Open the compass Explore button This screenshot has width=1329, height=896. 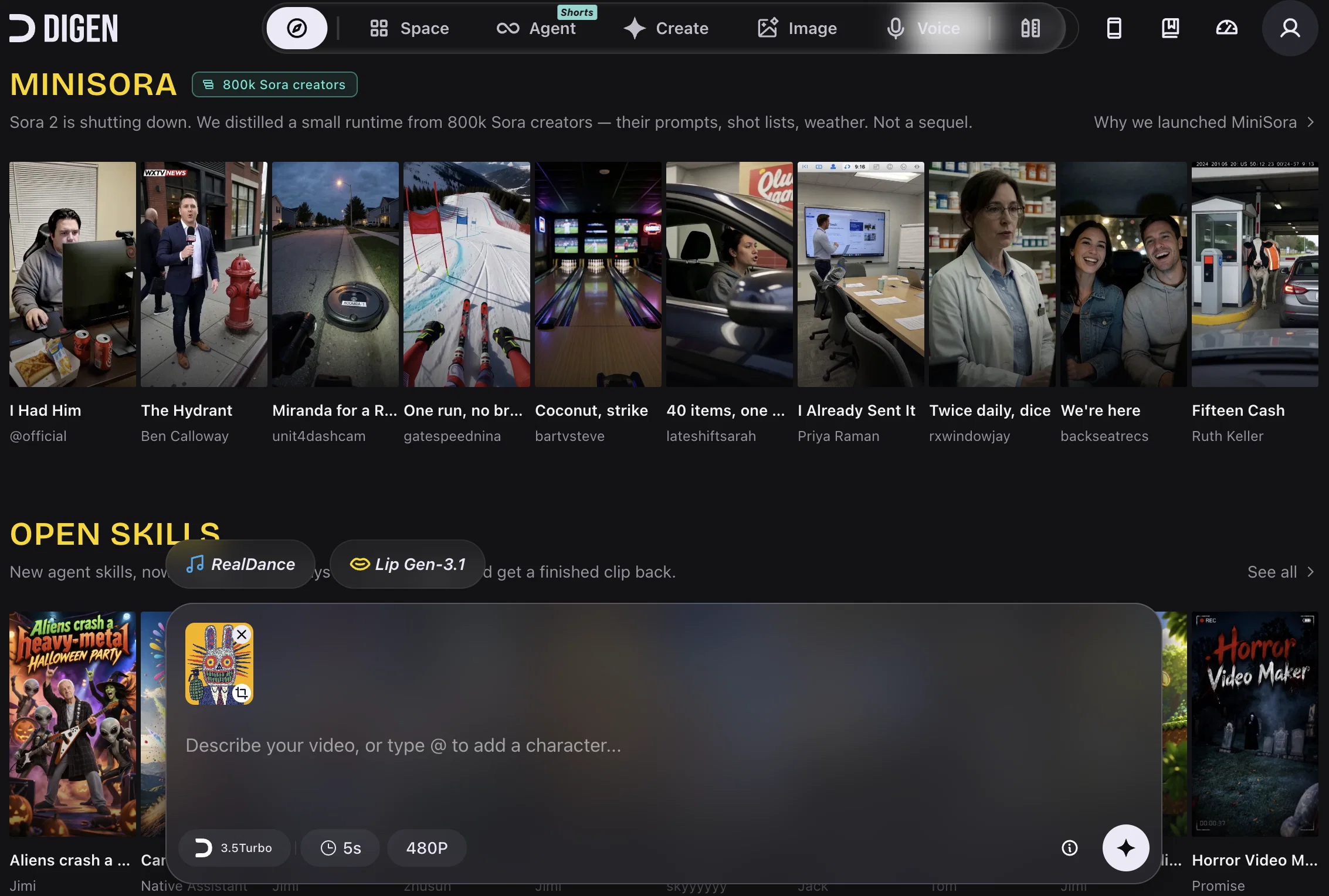coord(297,28)
